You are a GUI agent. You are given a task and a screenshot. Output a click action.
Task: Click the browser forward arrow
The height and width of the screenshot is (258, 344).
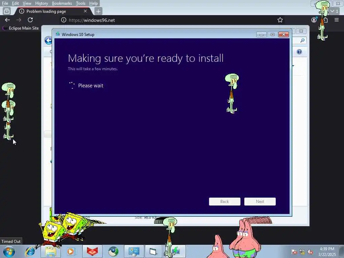(x=19, y=20)
